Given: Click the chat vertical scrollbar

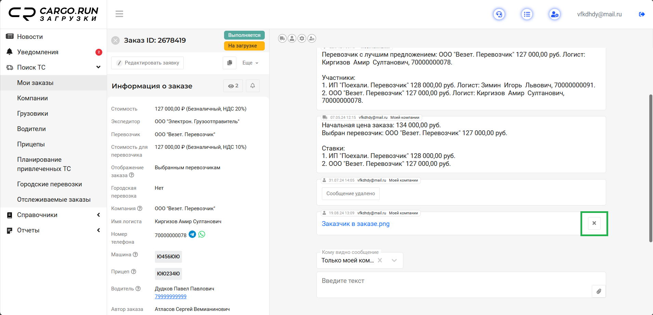Looking at the screenshot, I should coord(651,168).
